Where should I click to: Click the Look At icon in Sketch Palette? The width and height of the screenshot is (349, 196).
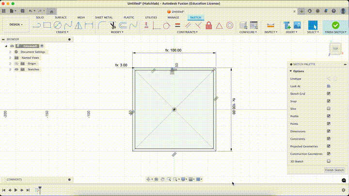point(329,86)
